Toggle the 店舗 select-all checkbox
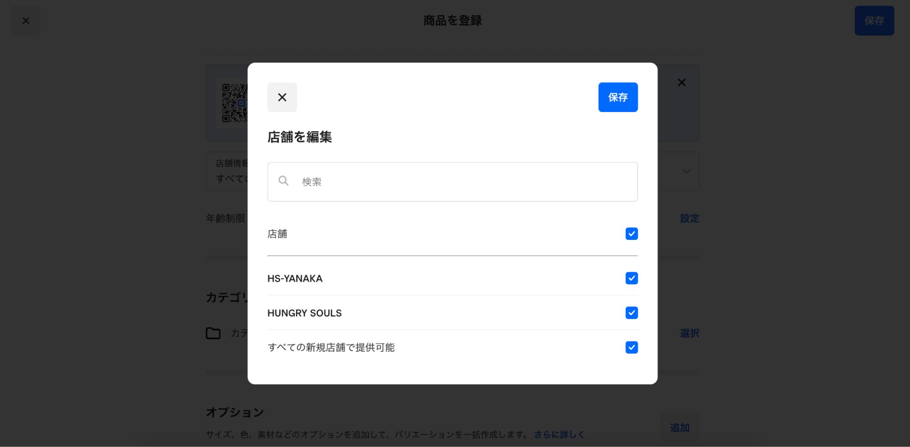 coord(631,234)
